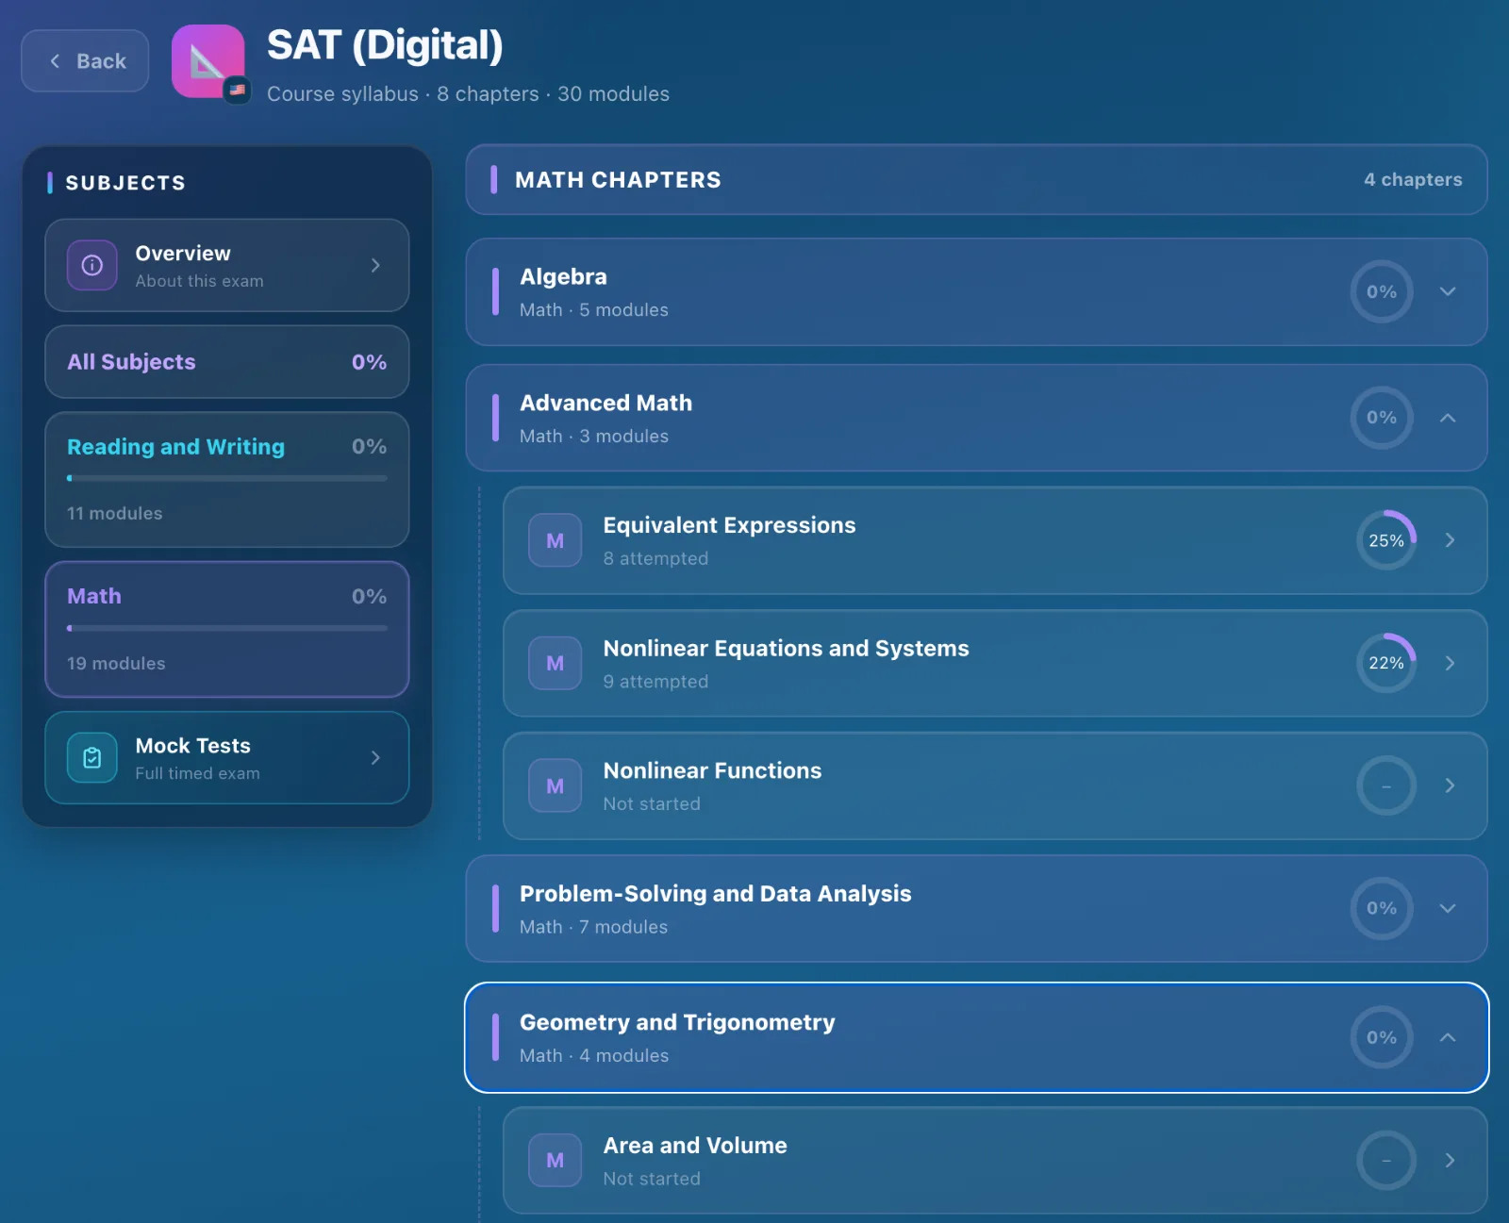The width and height of the screenshot is (1509, 1223).
Task: Open Nonlinear Functions via its right arrow
Action: tap(1450, 785)
